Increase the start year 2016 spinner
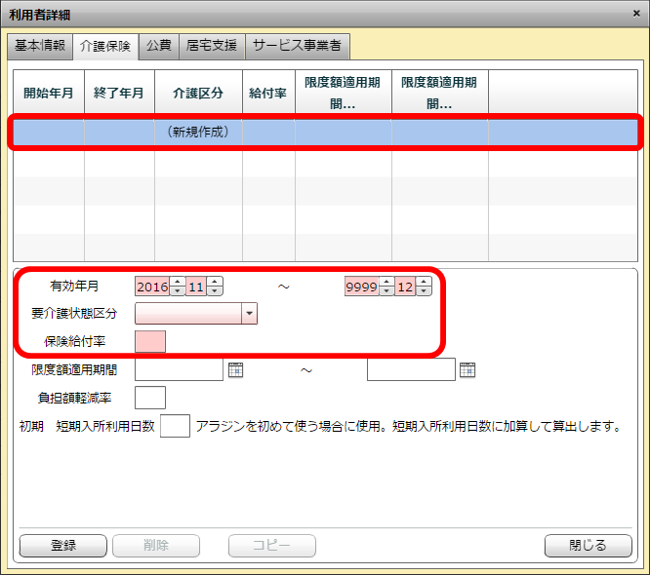650x575 pixels. [x=177, y=282]
